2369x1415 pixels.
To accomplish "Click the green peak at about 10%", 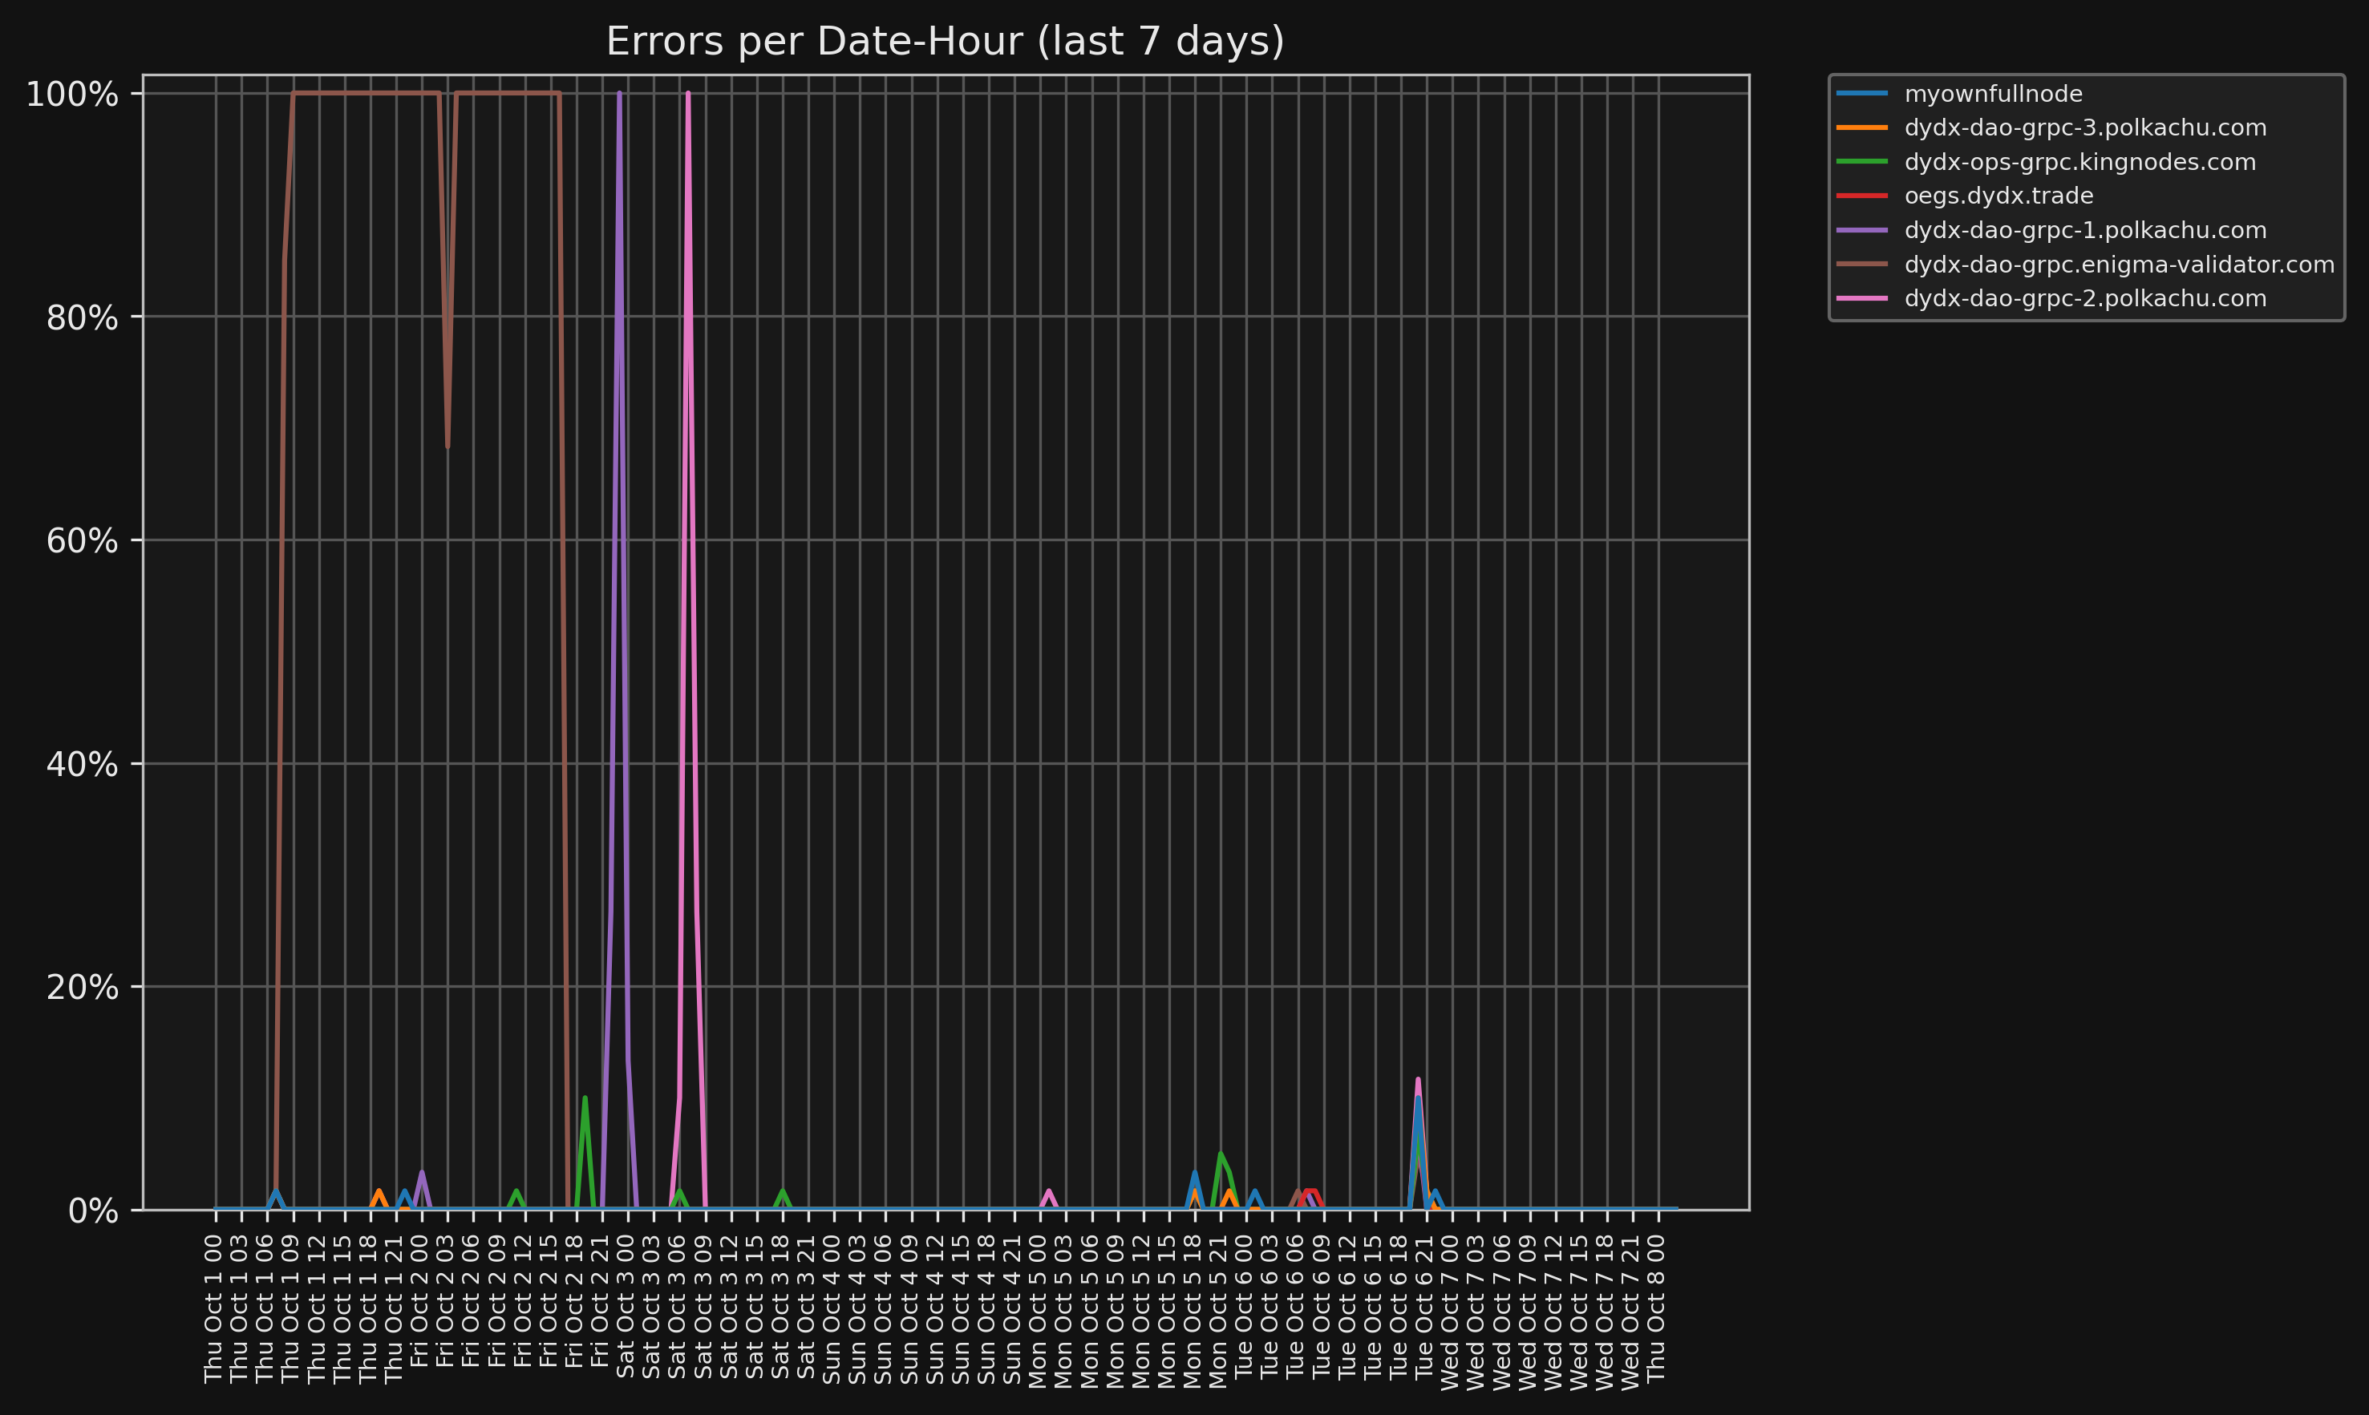I will (x=585, y=1098).
